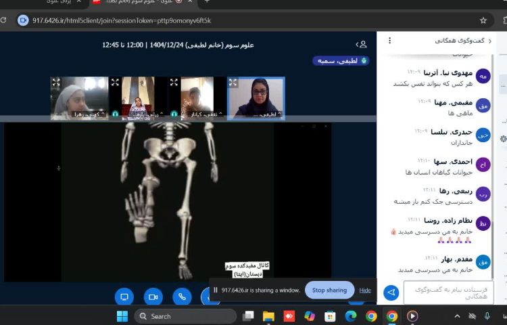
Task: Click the shared skeleton screen view
Action: point(168,202)
